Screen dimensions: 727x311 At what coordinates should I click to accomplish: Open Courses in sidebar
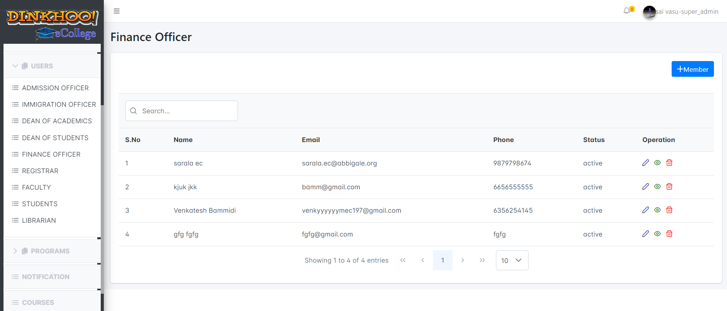(x=52, y=301)
